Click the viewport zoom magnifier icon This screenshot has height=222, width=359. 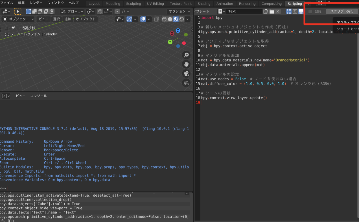(x=186, y=55)
